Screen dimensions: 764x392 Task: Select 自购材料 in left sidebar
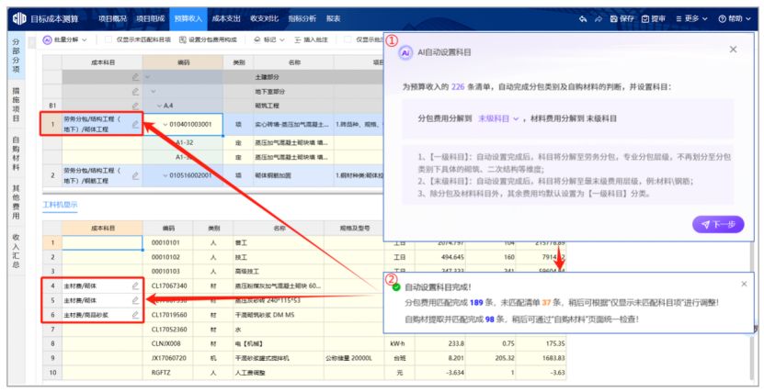(16, 156)
